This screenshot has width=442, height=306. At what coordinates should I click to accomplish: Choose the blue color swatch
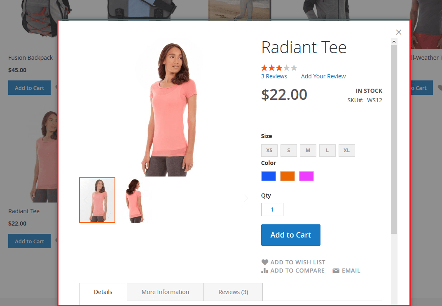[x=269, y=176]
